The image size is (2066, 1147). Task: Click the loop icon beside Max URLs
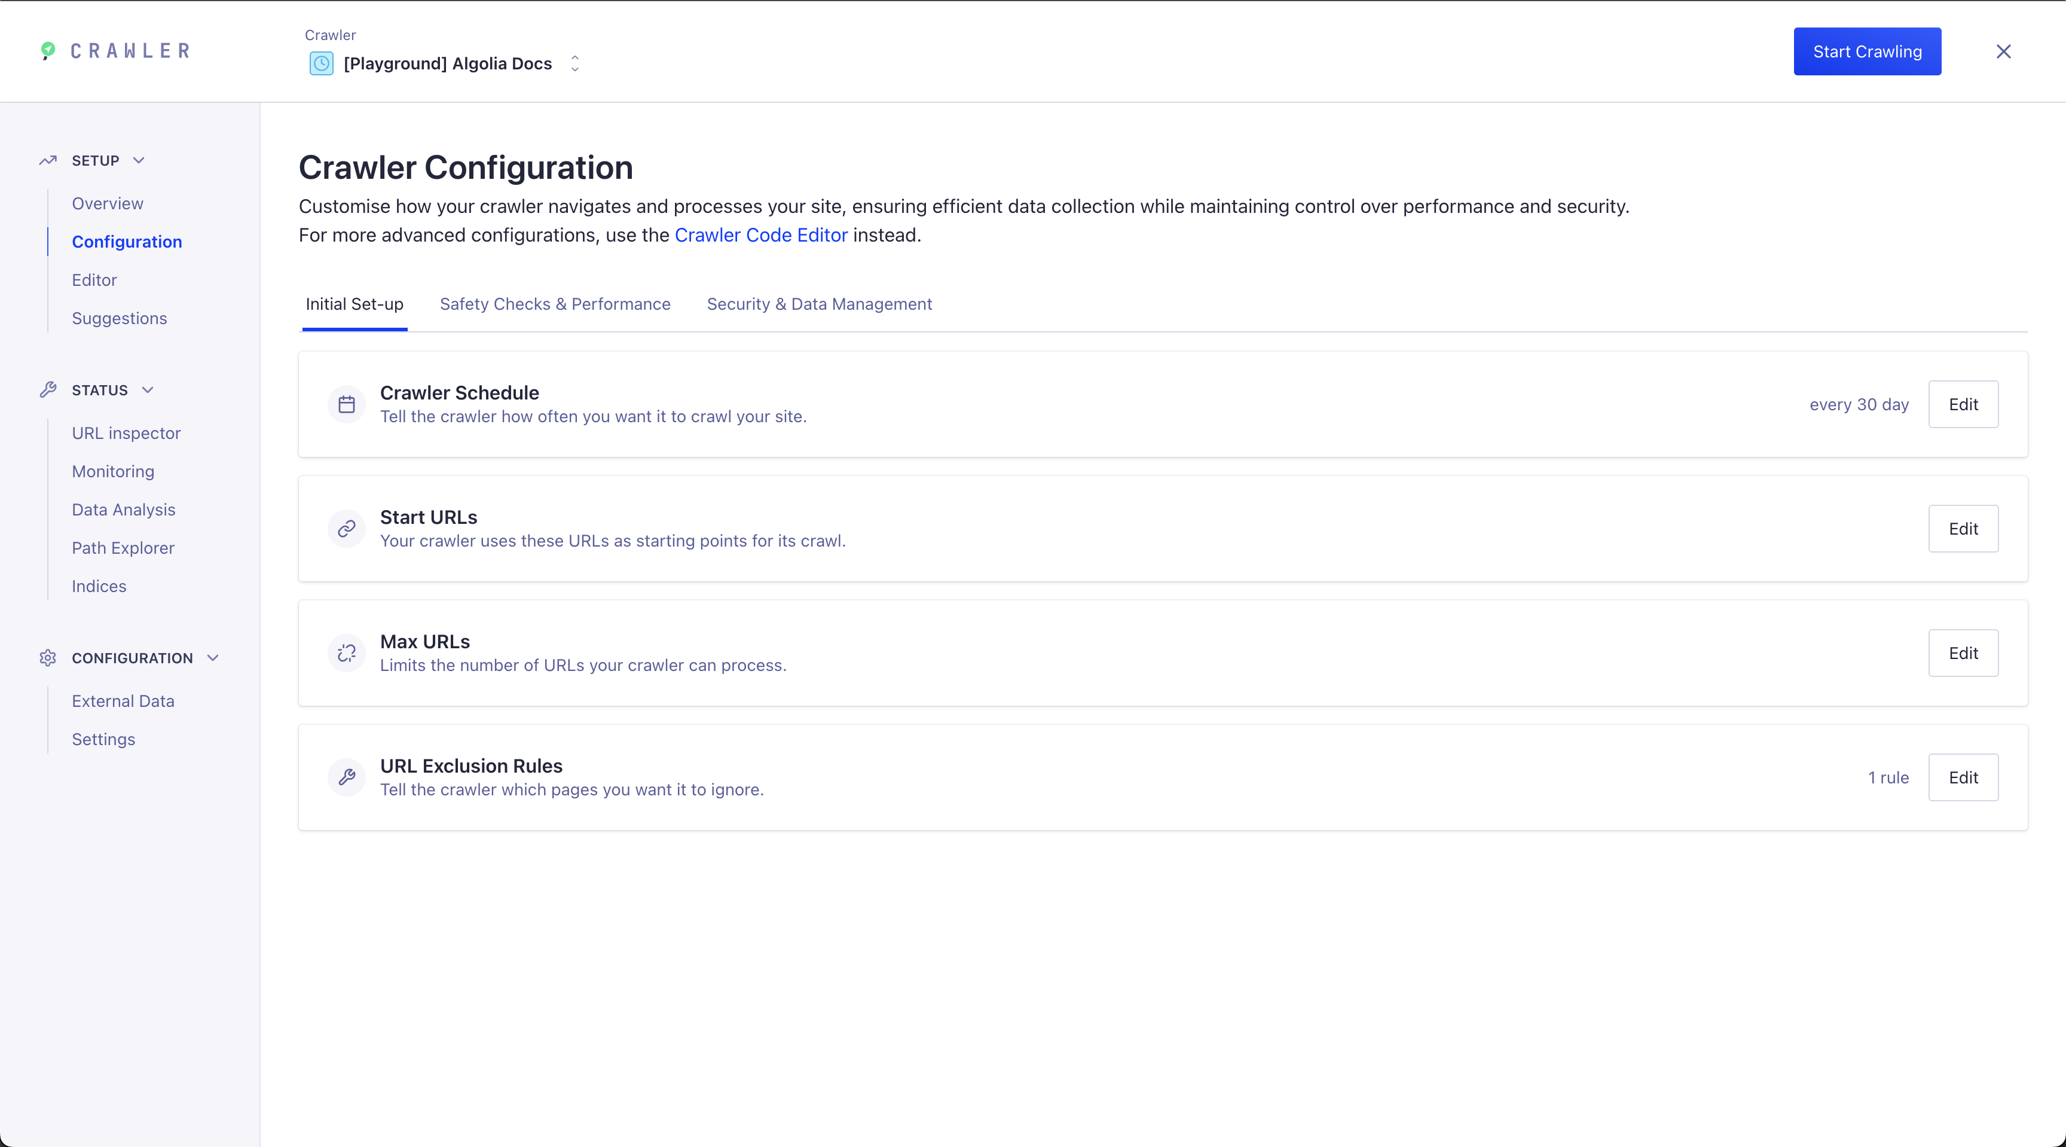point(347,653)
